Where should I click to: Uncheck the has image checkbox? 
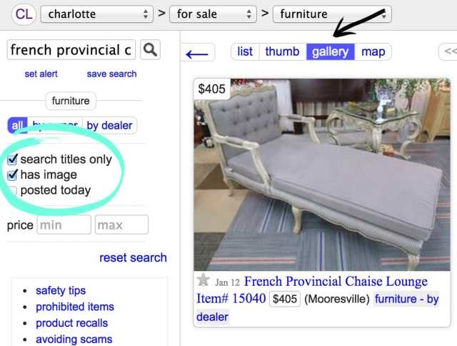(x=13, y=174)
